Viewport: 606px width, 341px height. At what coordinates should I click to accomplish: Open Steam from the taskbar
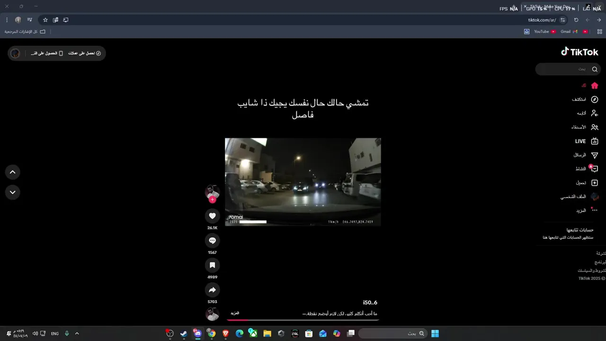184,333
